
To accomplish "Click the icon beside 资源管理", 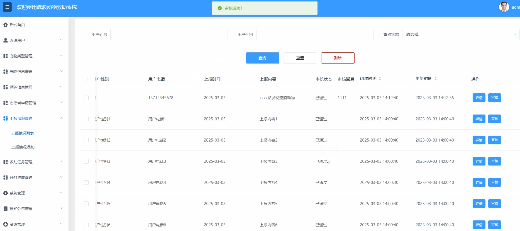I will pos(5,224).
